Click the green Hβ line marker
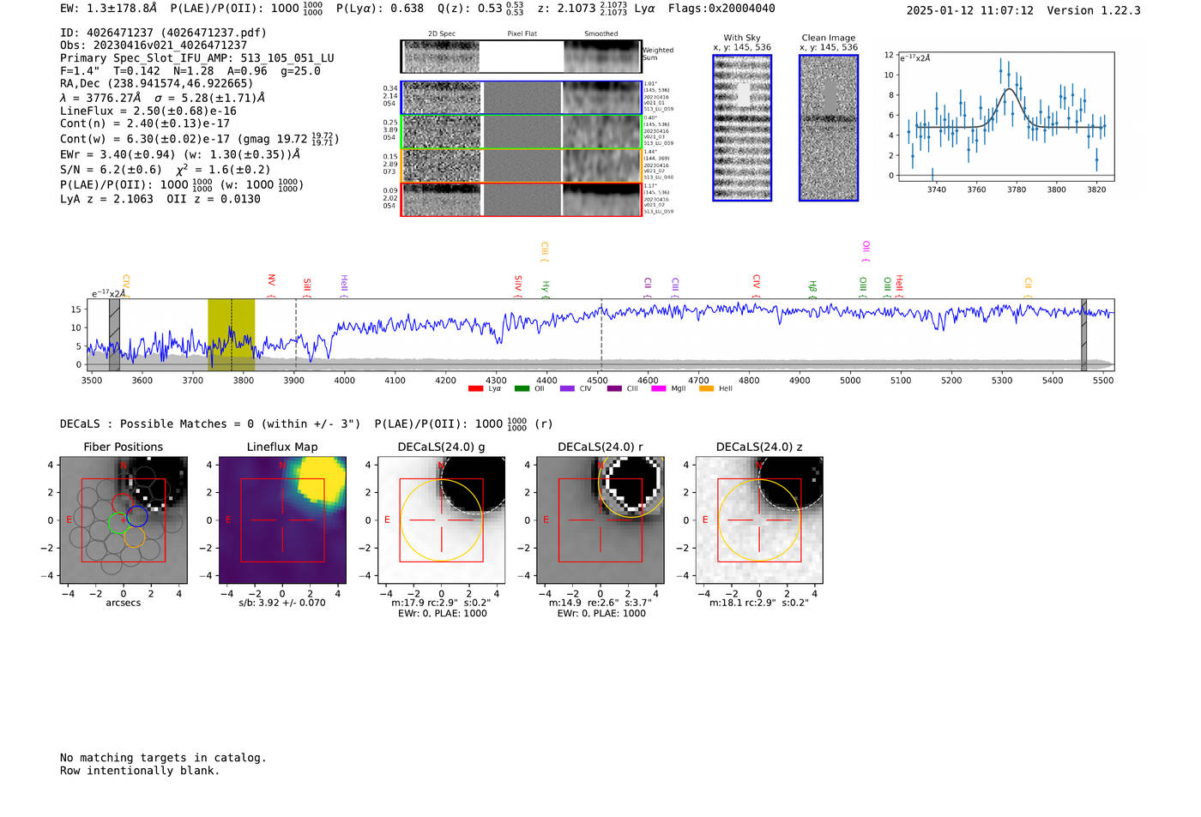This screenshot has height=817, width=1201. pos(812,289)
